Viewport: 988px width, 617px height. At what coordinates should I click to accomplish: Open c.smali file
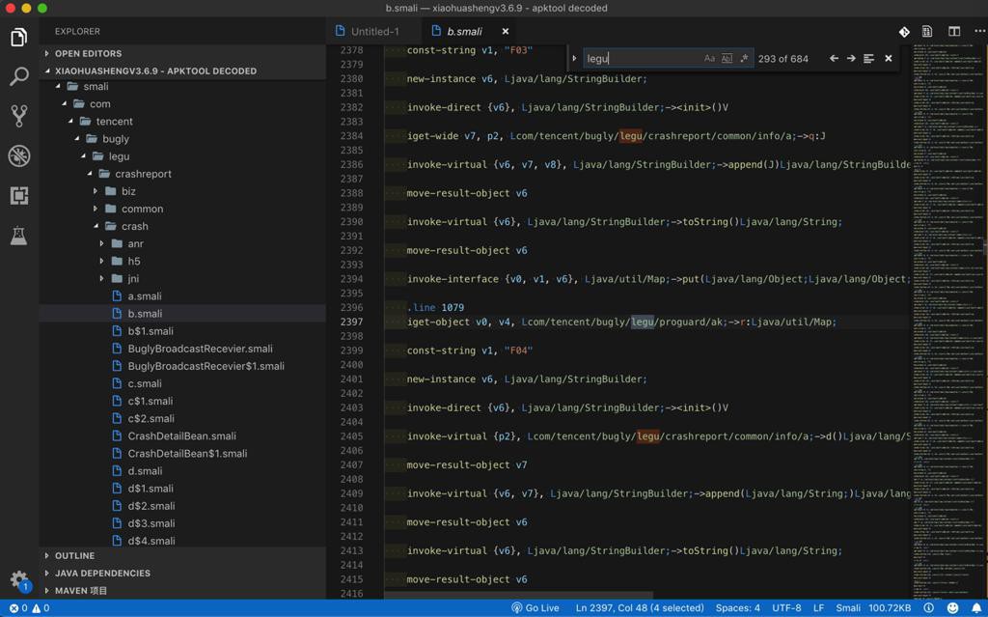pos(182,383)
